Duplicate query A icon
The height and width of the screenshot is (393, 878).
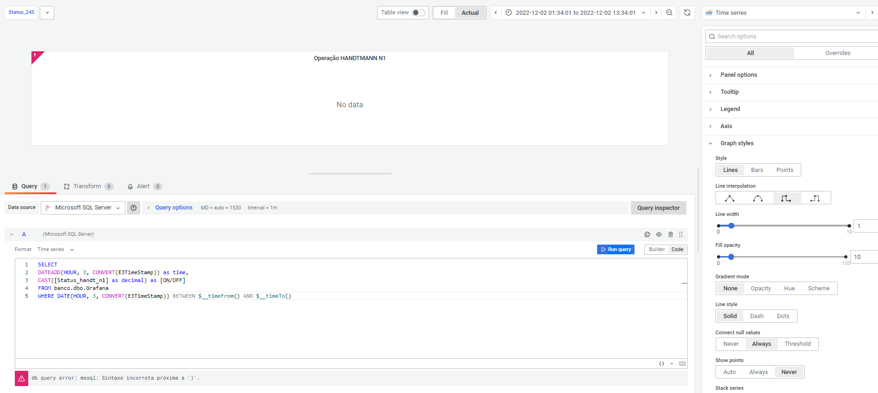pos(647,234)
